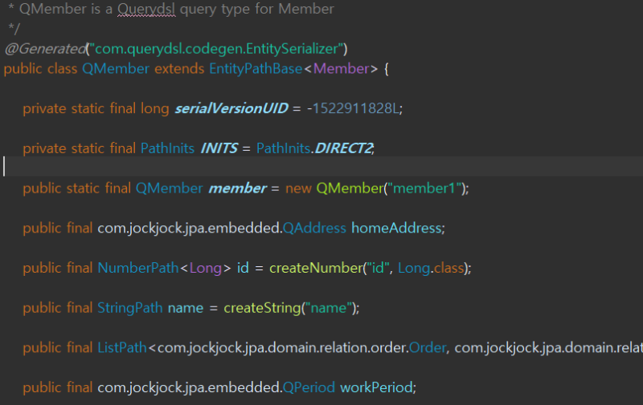Place cursor on the empty highlighted line

click(321, 167)
